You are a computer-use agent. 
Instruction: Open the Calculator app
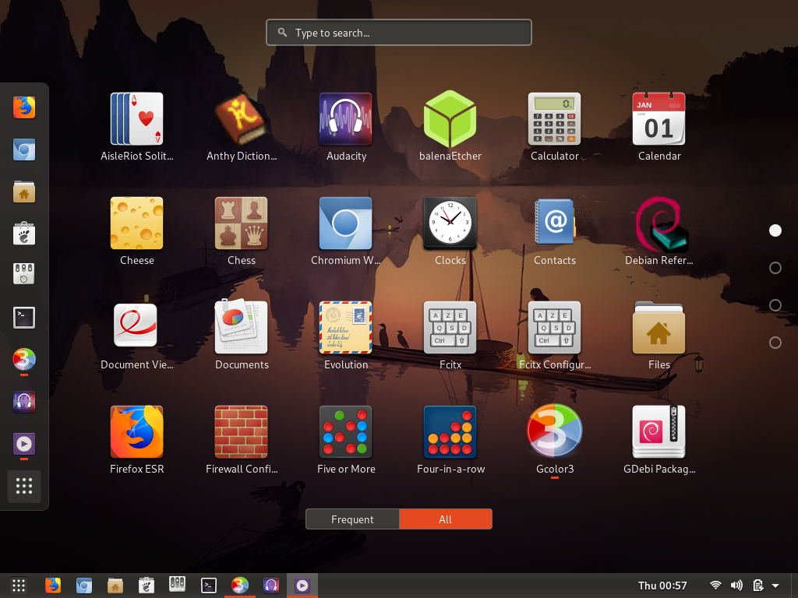click(555, 127)
